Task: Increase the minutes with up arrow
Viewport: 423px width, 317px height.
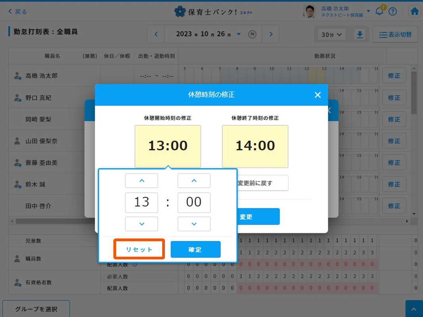Action: (x=194, y=181)
